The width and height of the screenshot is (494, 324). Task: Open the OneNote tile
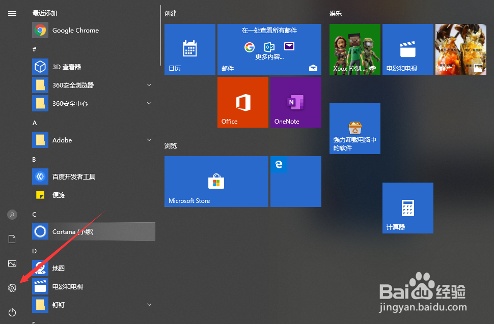(x=296, y=102)
